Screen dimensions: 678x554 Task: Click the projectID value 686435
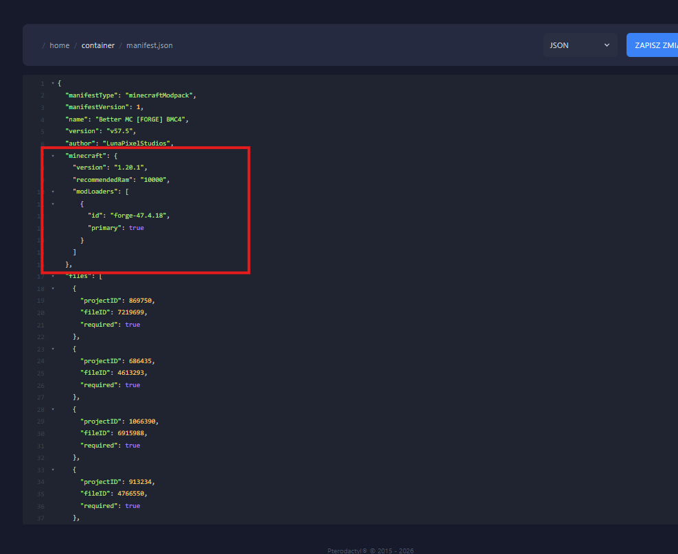[x=140, y=360]
